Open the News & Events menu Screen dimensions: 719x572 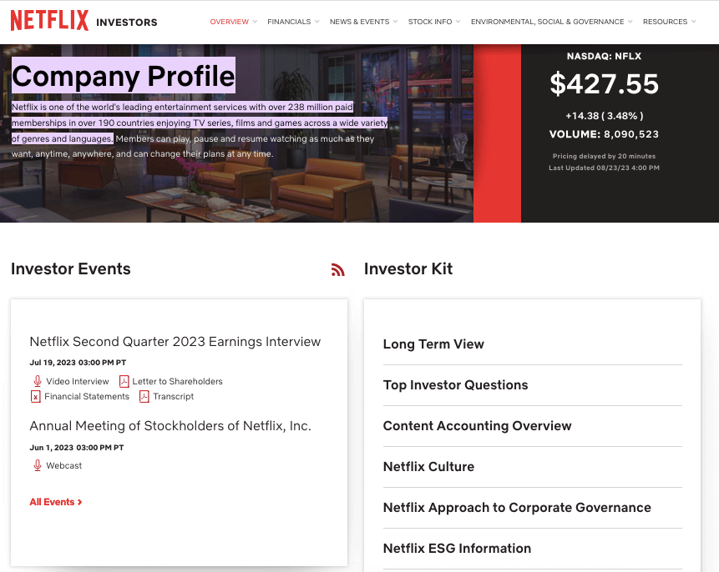359,22
